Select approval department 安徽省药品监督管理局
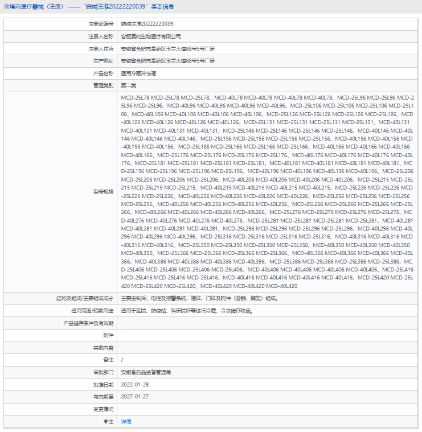 (146, 372)
